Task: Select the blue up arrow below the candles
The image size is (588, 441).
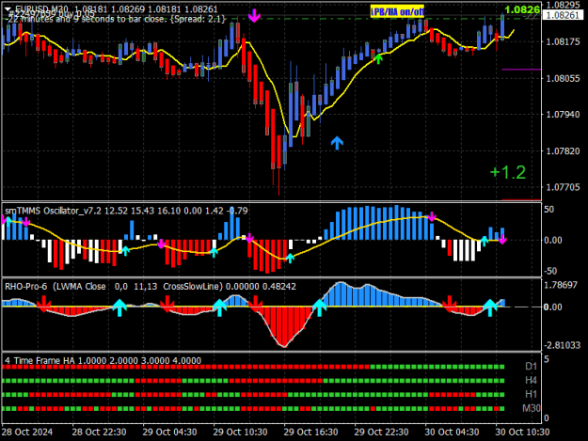Action: click(x=337, y=143)
